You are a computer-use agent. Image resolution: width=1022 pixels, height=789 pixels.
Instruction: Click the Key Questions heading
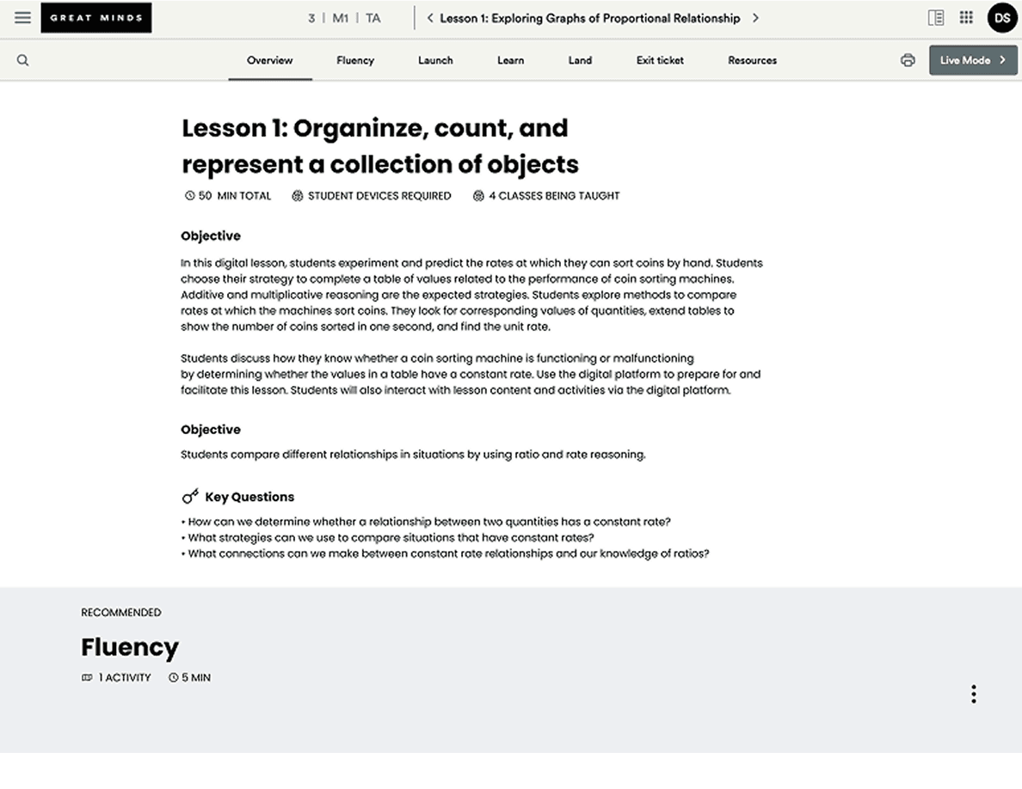[249, 497]
